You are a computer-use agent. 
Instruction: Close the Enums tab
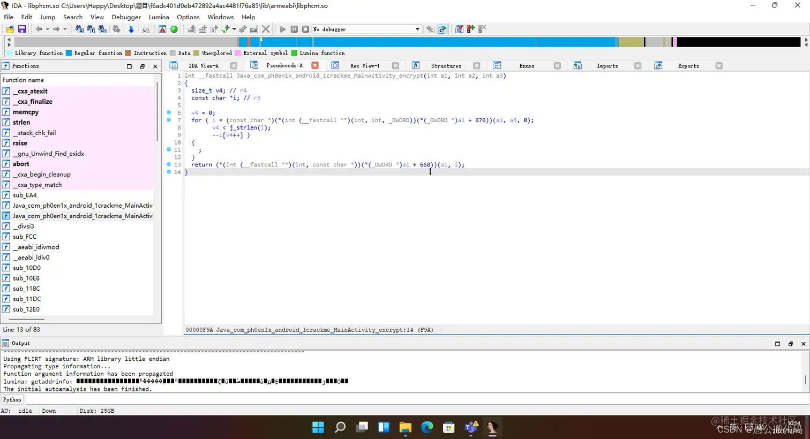[x=557, y=66]
